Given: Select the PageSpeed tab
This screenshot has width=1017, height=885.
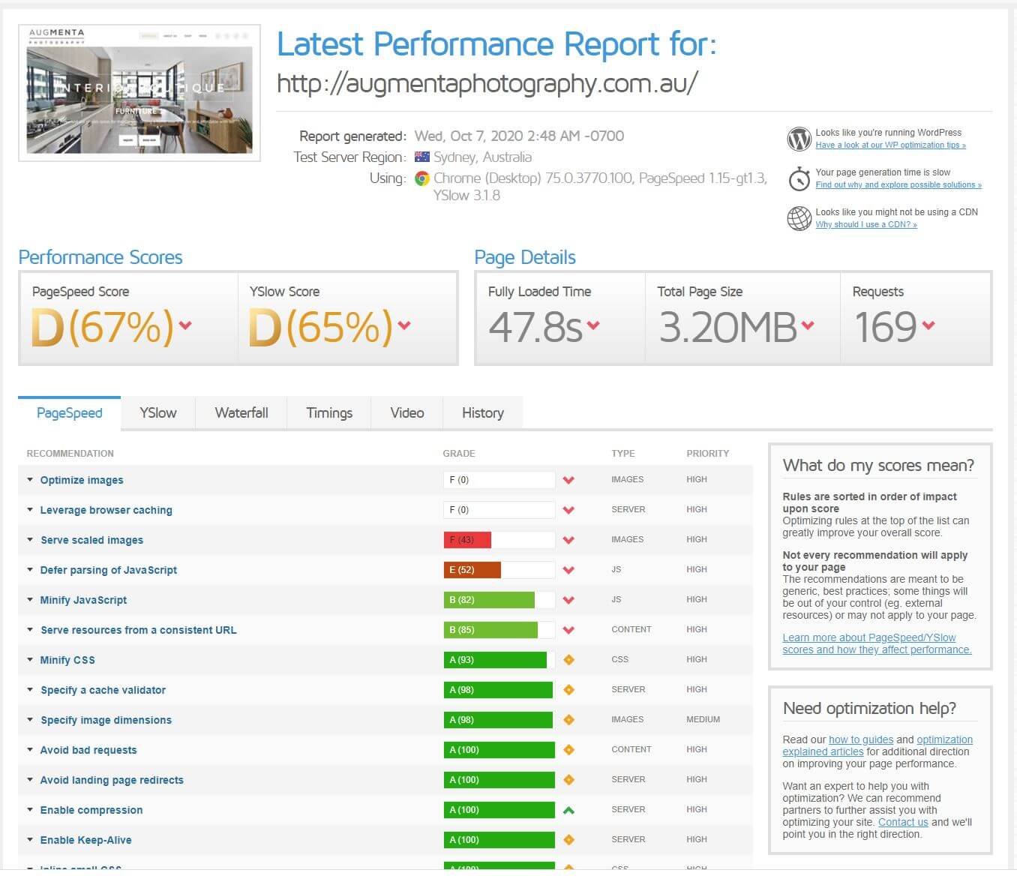Looking at the screenshot, I should pyautogui.click(x=69, y=413).
